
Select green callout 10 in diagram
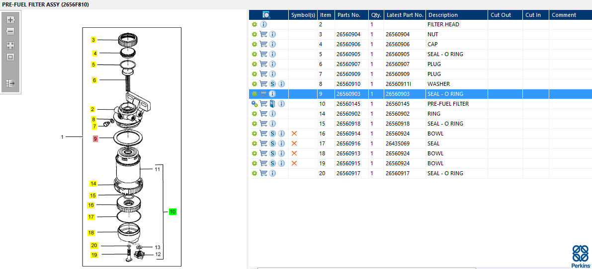click(172, 211)
